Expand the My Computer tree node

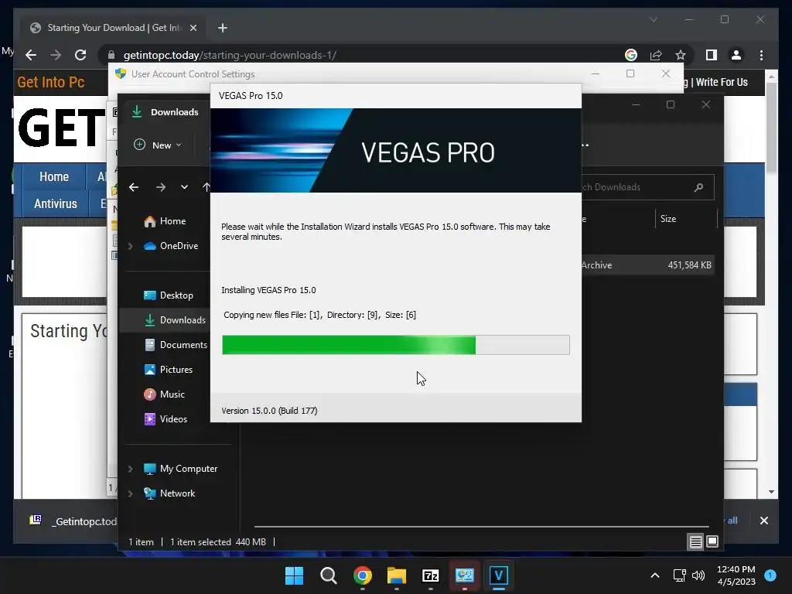tap(130, 469)
